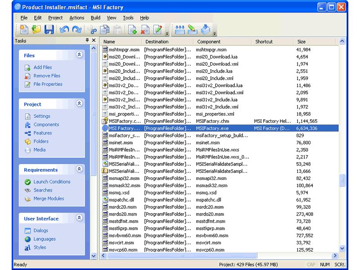Screen dimensions: 360x270
Task: Open the Settings link in Project
Action: (x=42, y=116)
